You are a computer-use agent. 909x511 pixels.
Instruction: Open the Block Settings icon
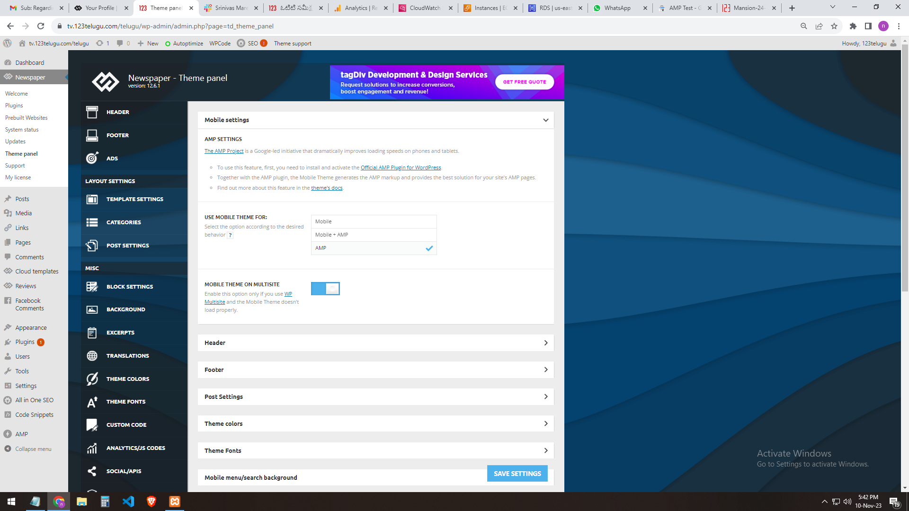92,287
